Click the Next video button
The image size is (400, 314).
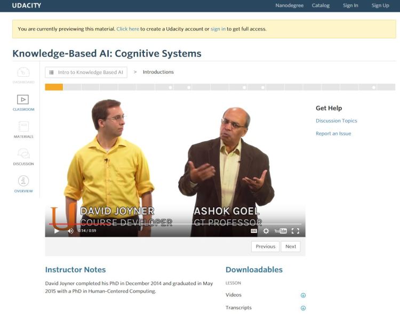[291, 246]
